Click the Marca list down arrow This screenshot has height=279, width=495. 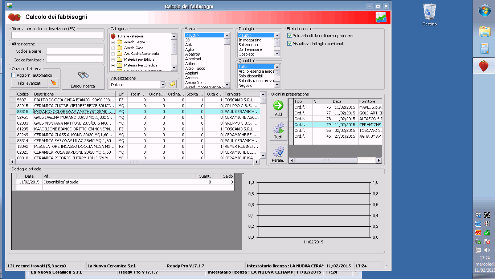pyautogui.click(x=227, y=85)
